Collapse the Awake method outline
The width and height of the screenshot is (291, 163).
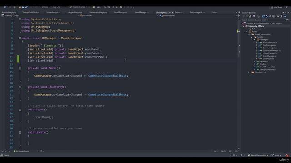tap(20, 68)
